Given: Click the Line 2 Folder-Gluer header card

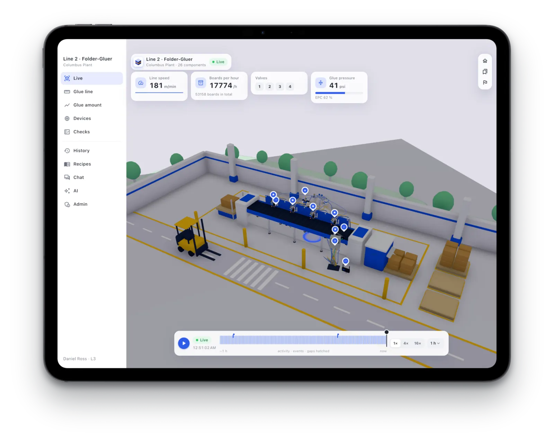Looking at the screenshot, I should (x=181, y=62).
